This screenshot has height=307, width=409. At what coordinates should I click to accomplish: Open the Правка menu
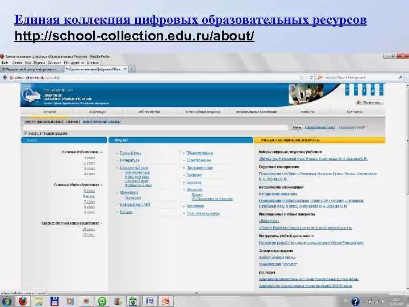point(17,63)
